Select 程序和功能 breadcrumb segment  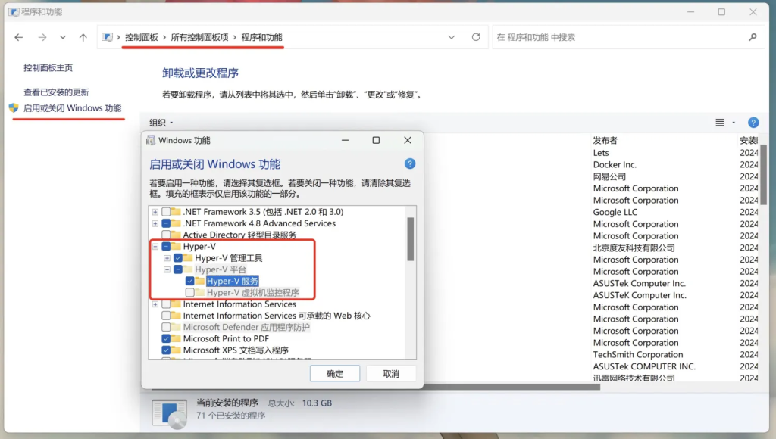261,37
